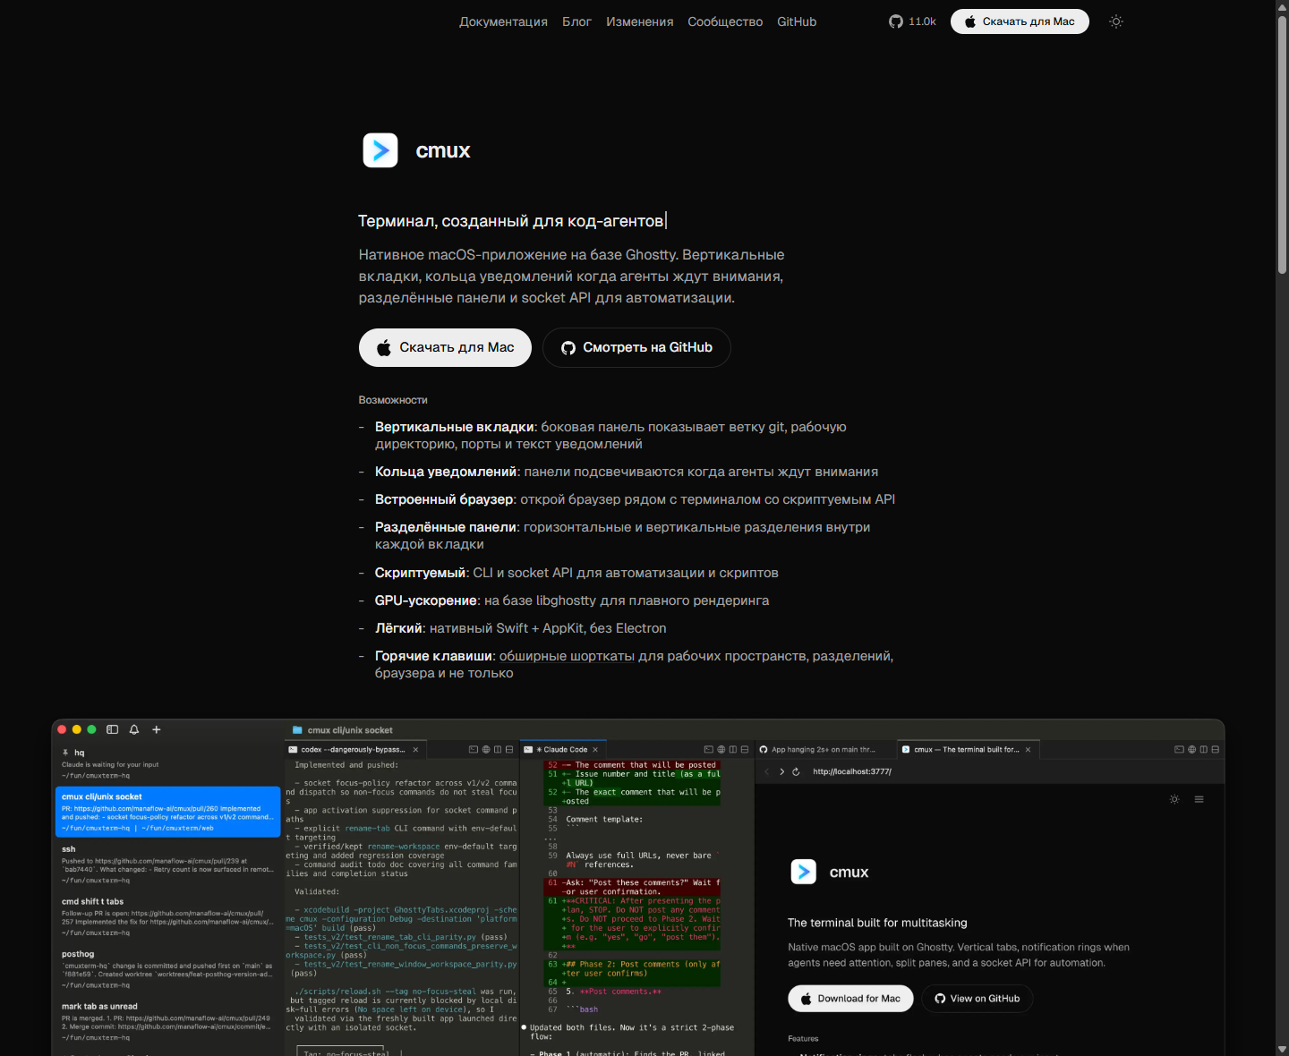Click the header Скачать для Mac button
Viewport: 1289px width, 1056px height.
click(1020, 21)
